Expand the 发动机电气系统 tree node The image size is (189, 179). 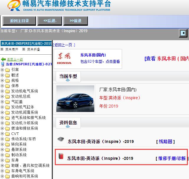point(2,91)
